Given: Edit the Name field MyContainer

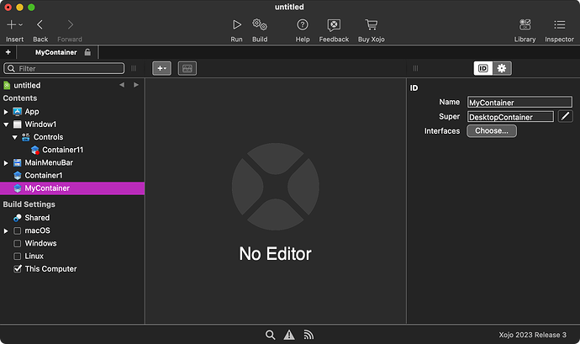Looking at the screenshot, I should coord(519,103).
